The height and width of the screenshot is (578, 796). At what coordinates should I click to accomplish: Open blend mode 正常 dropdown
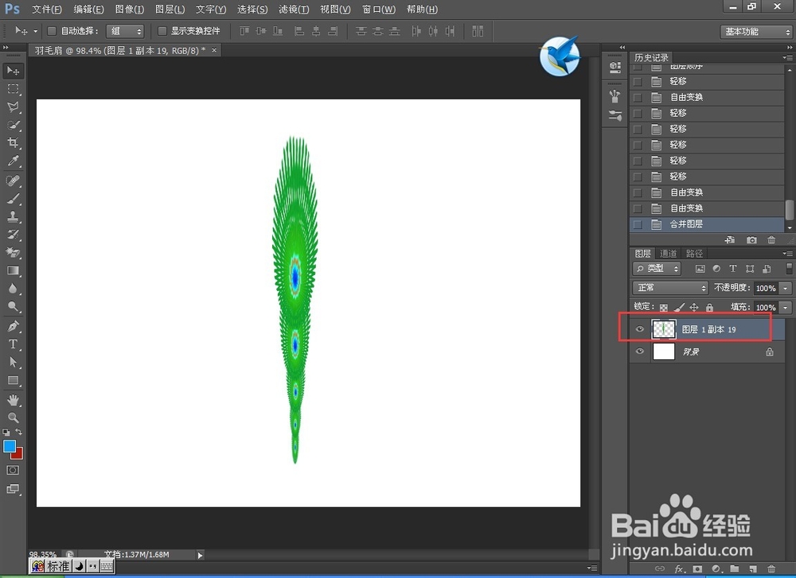click(x=670, y=288)
